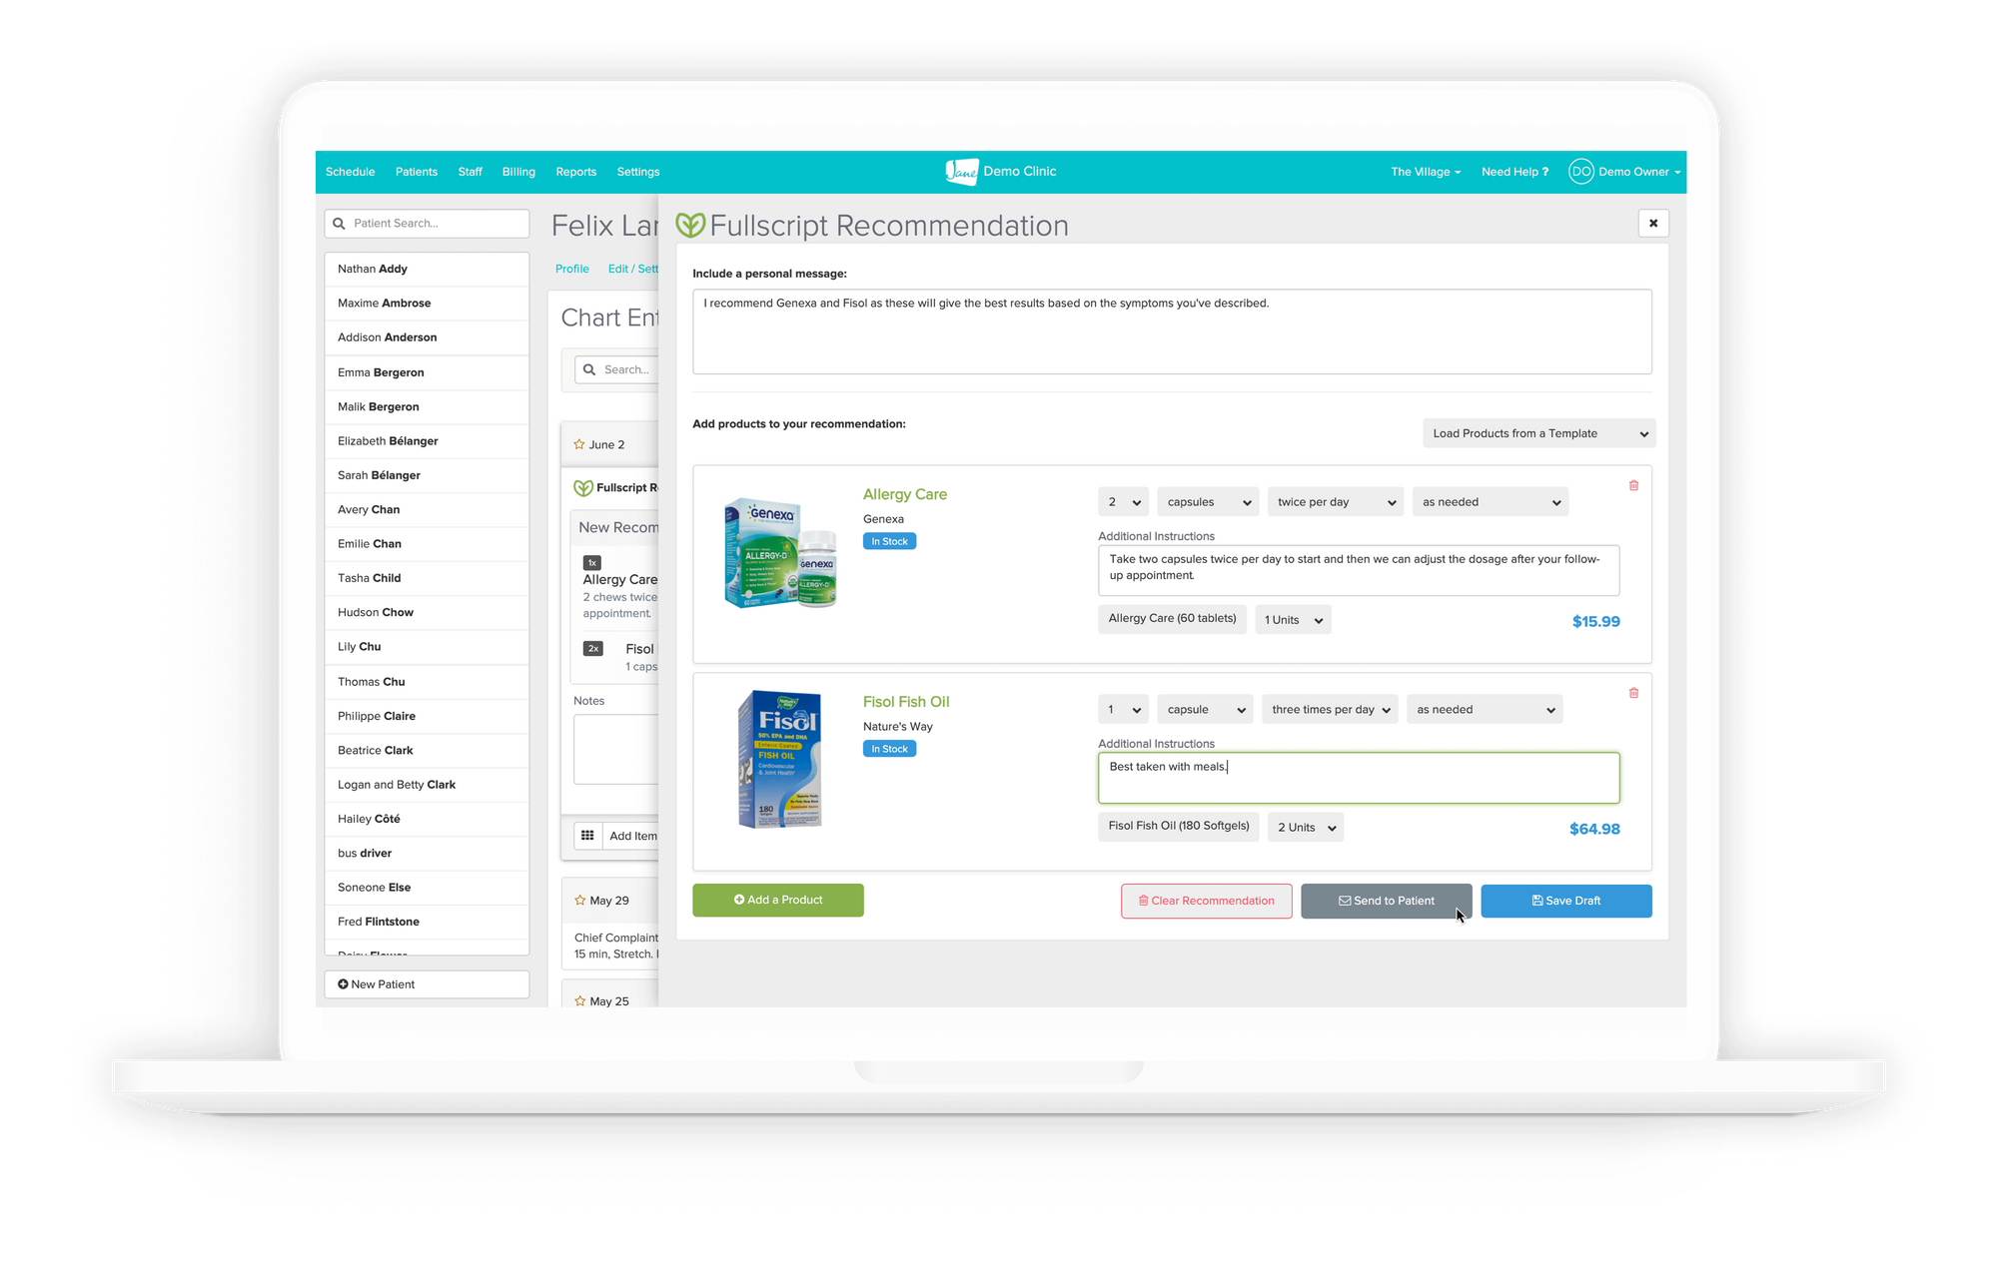
Task: Select patient Fred Flintstone
Action: point(427,922)
